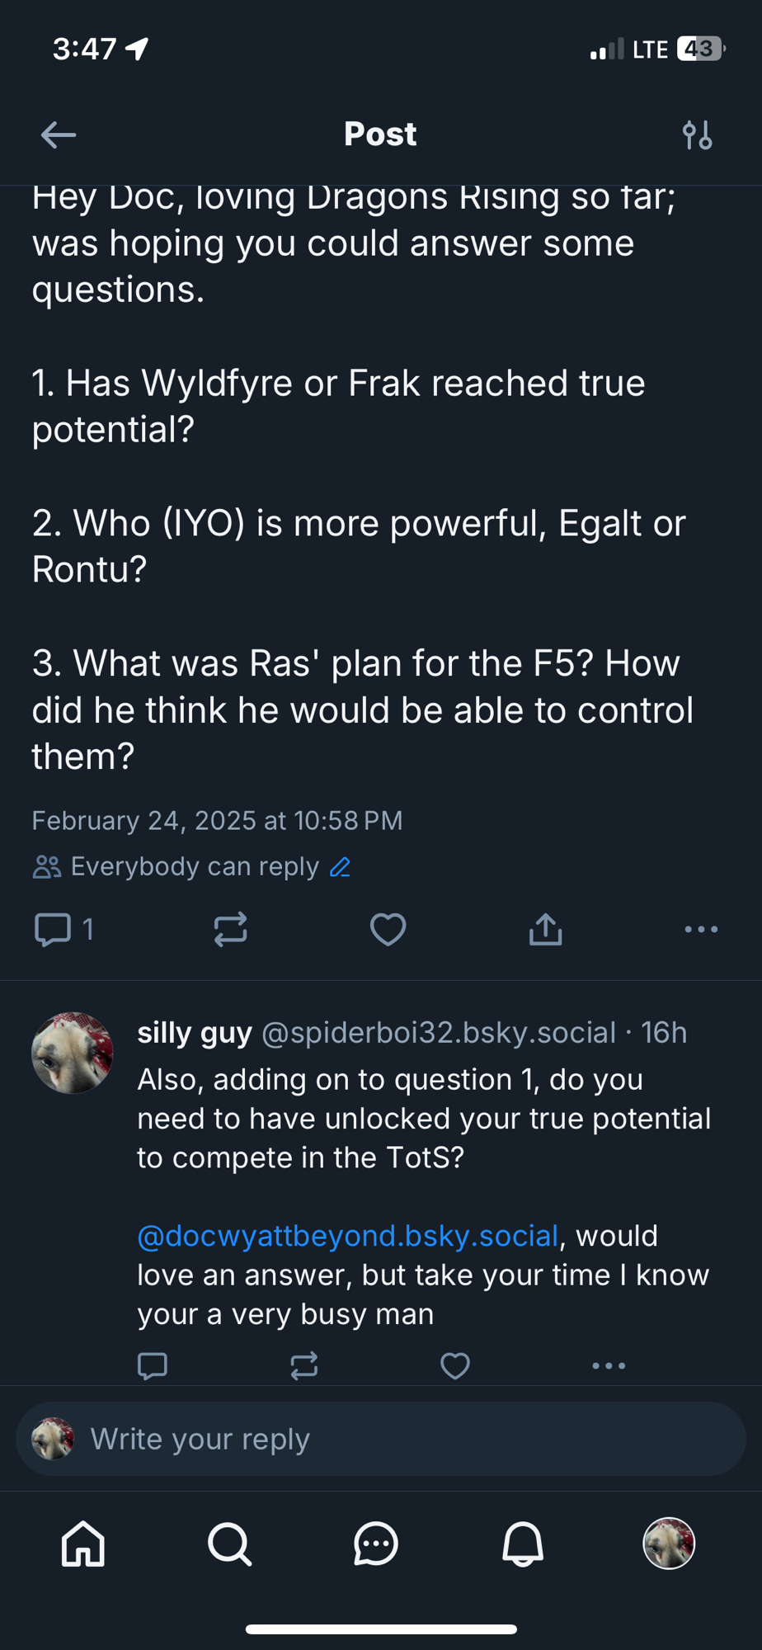Edit who can reply settings

coord(340,867)
